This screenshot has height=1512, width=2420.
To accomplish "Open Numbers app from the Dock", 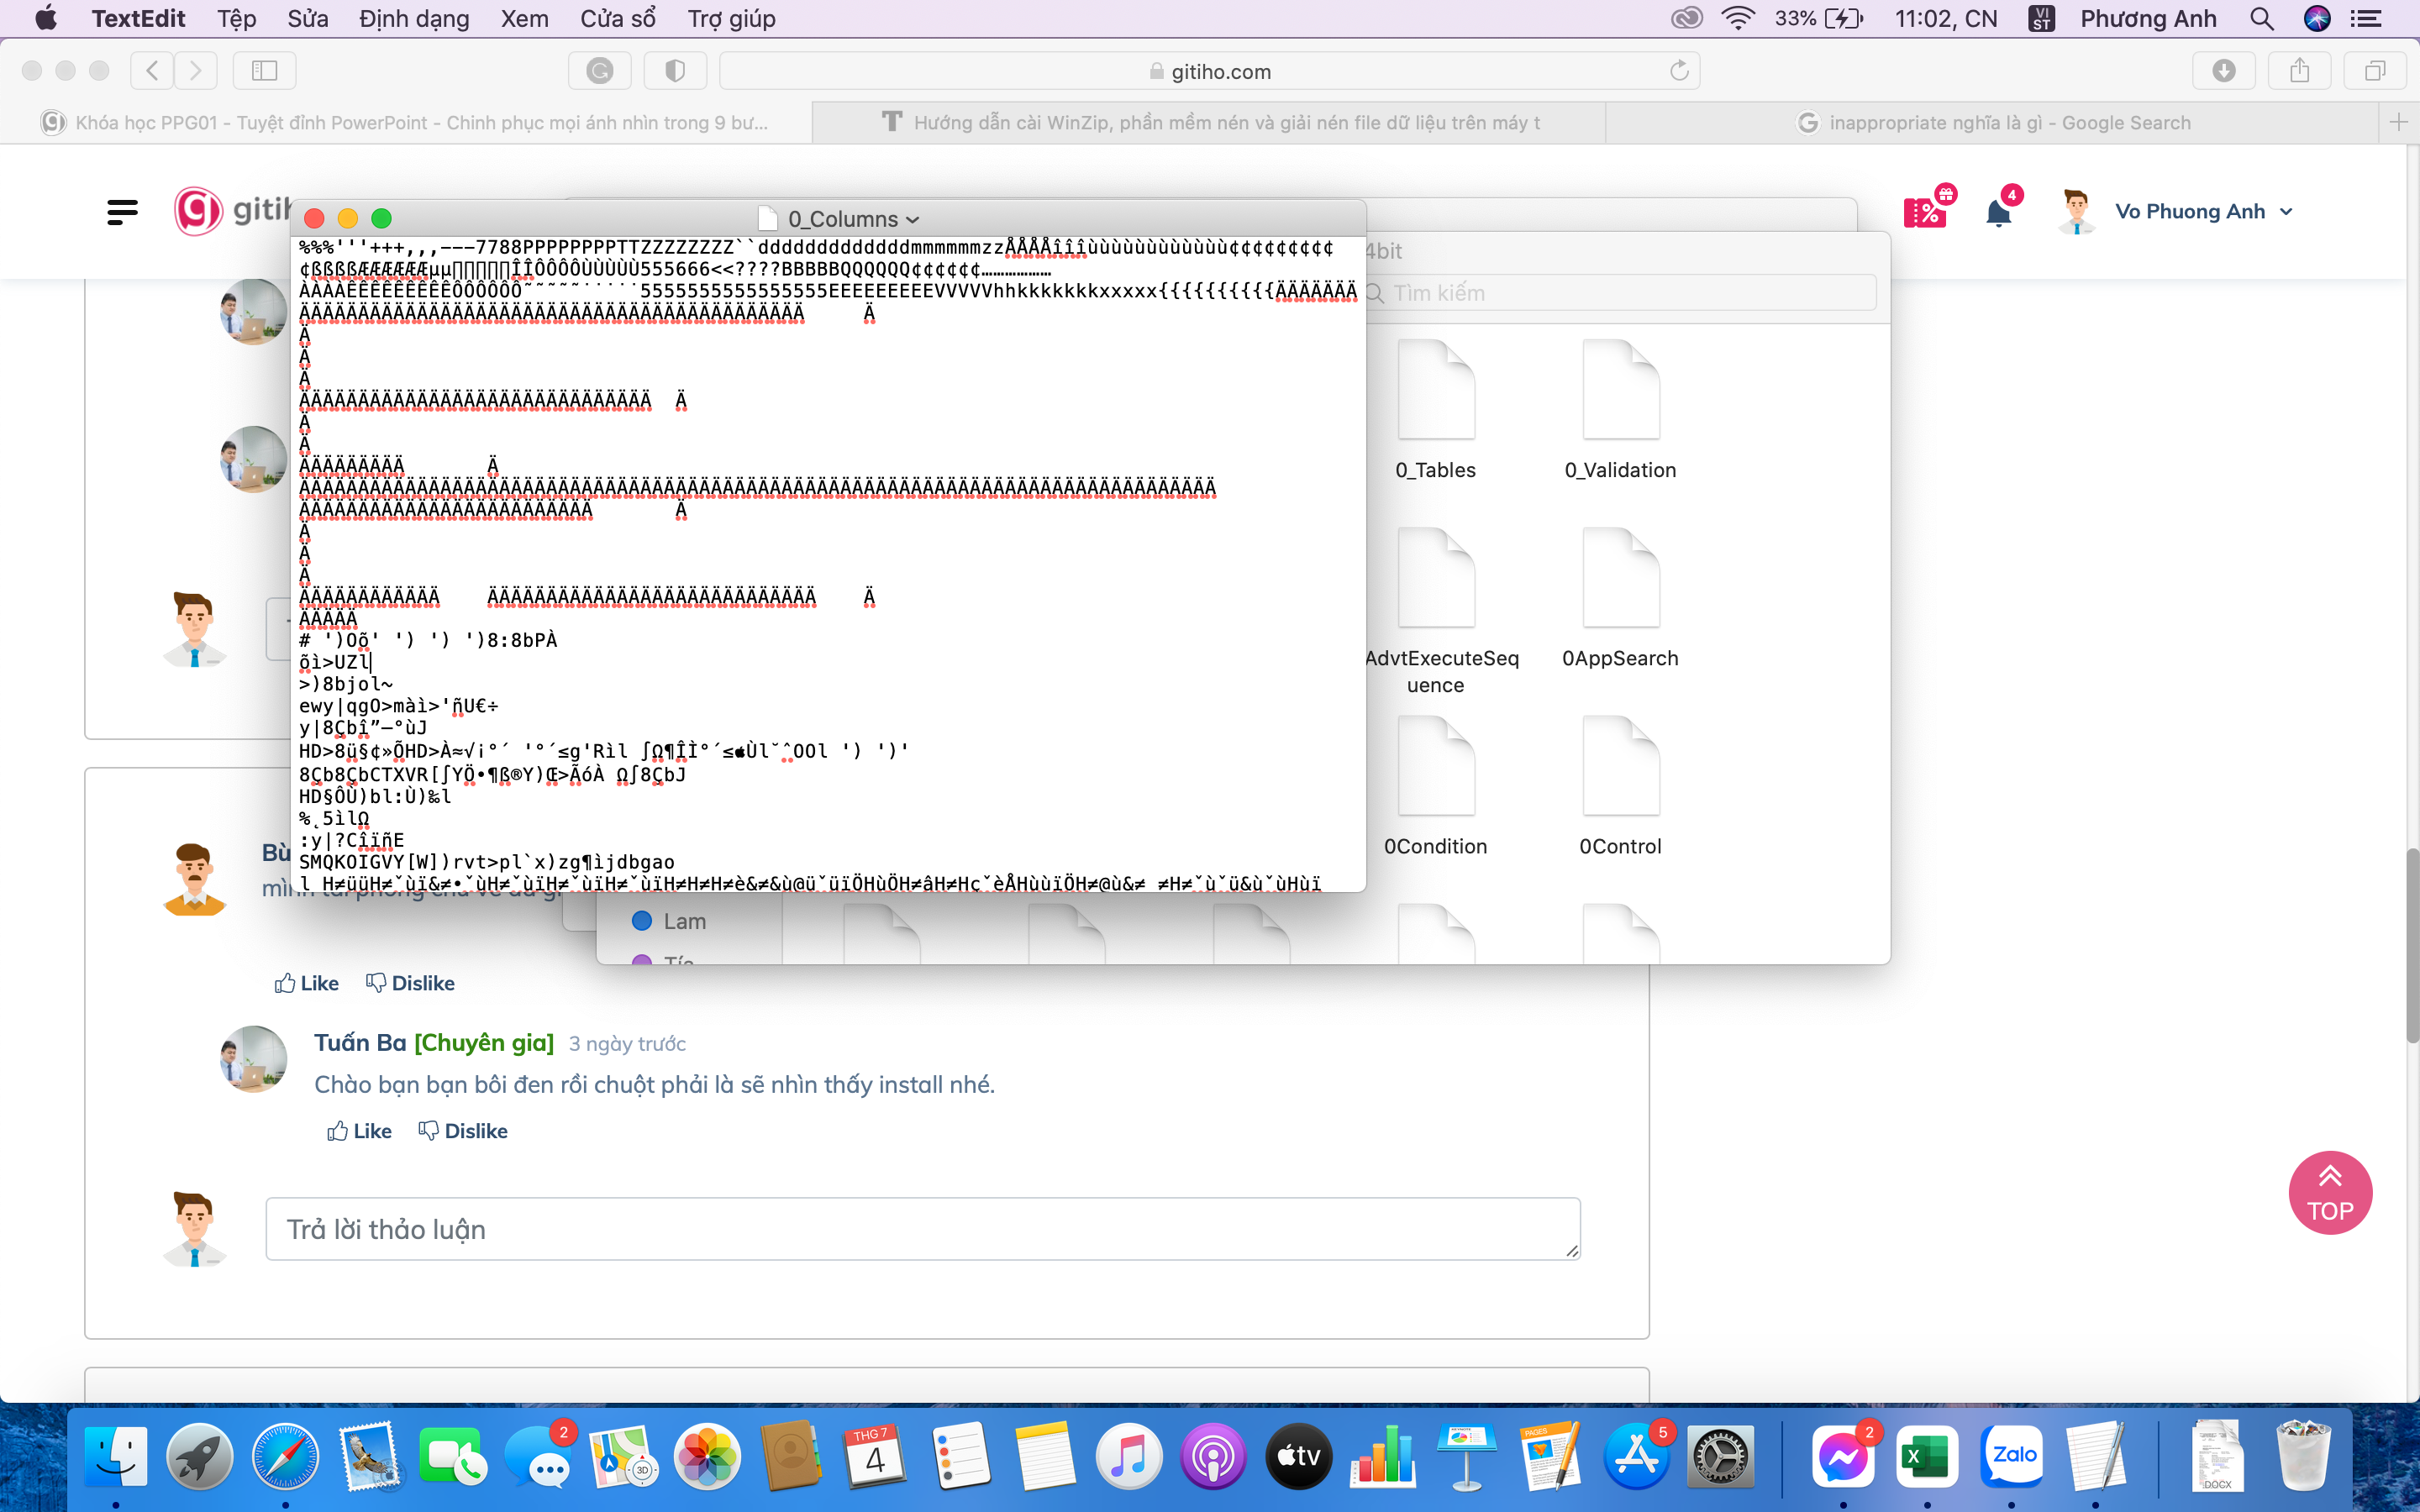I will tap(1383, 1456).
